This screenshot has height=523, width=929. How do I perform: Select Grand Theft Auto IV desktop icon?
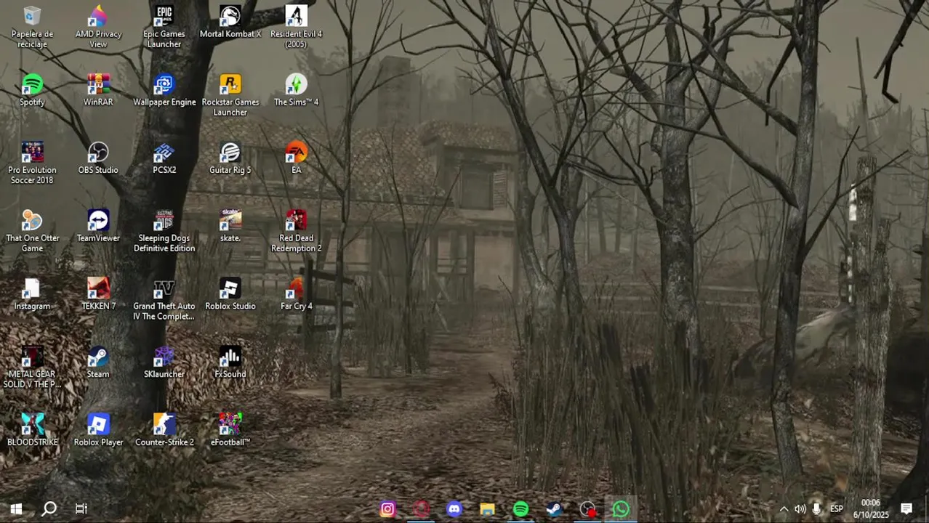[164, 299]
